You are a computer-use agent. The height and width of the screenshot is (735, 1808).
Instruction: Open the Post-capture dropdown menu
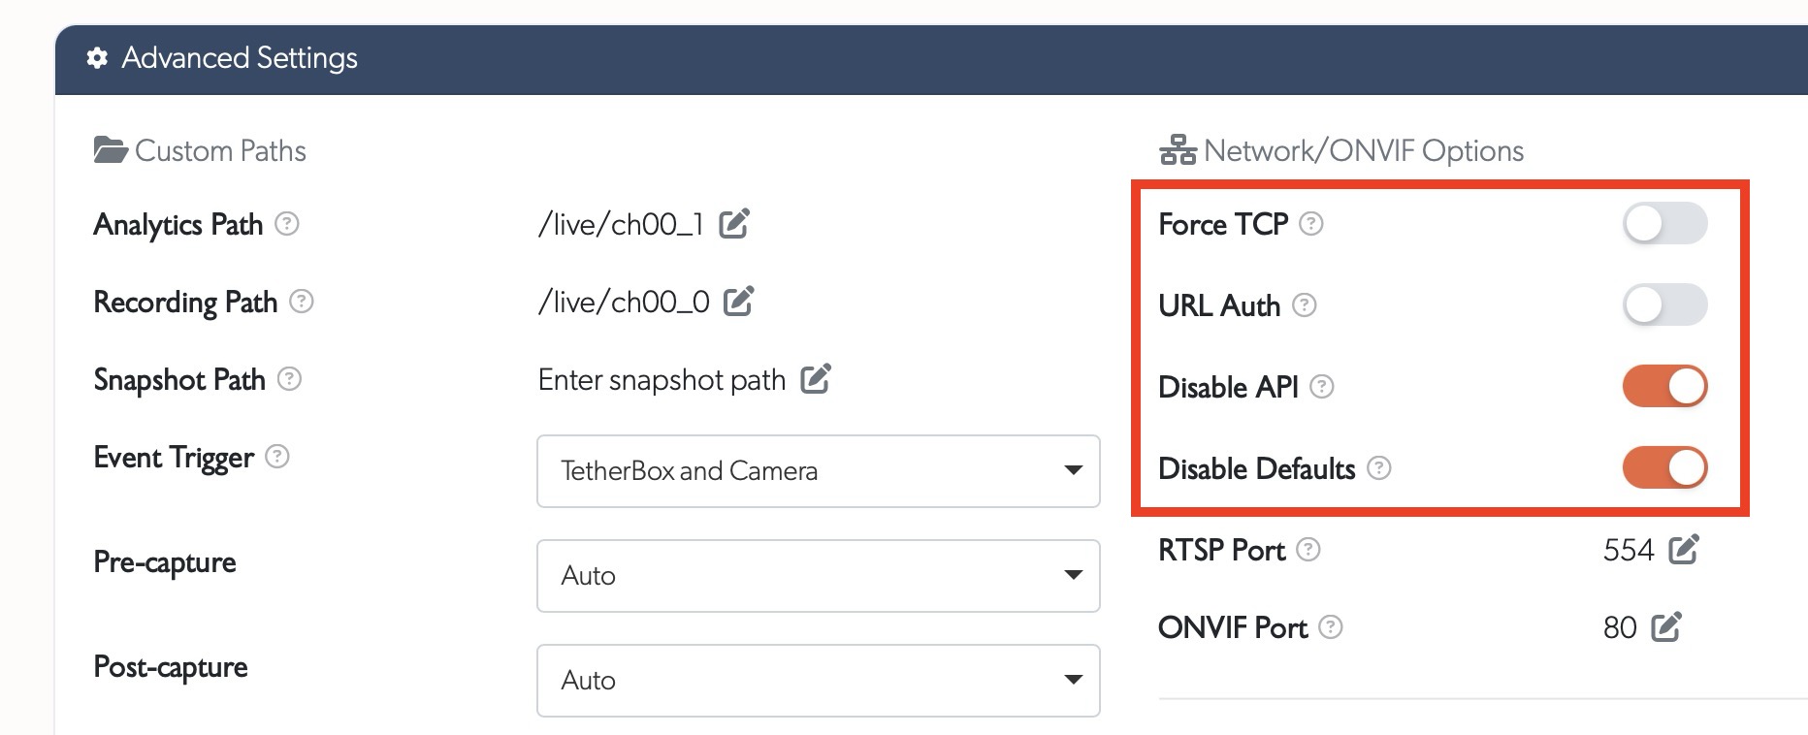coord(818,680)
